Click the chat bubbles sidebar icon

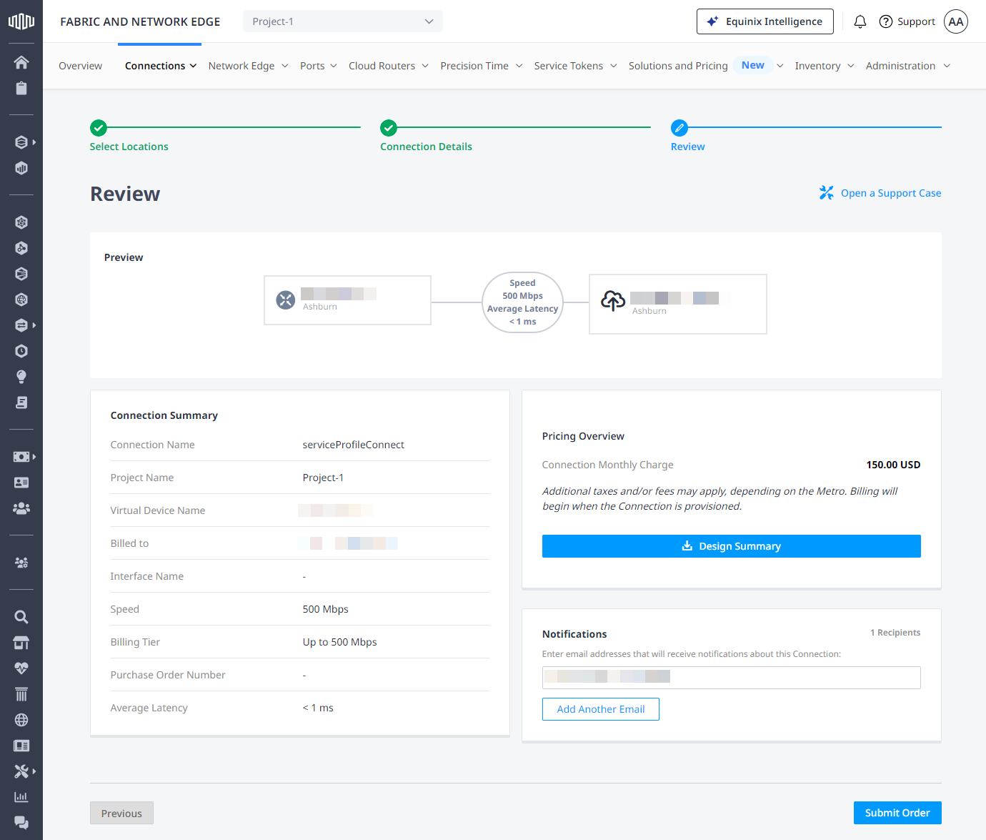[21, 823]
